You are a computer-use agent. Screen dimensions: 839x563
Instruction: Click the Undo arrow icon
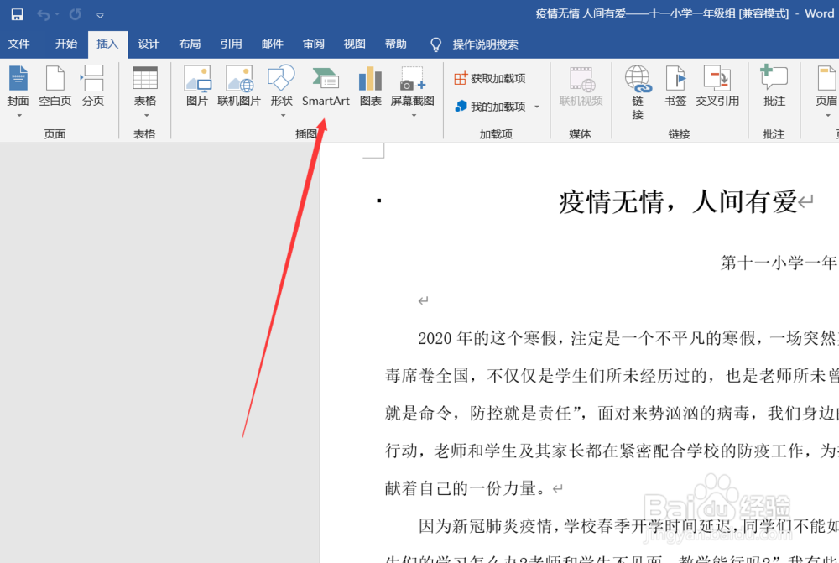44,14
